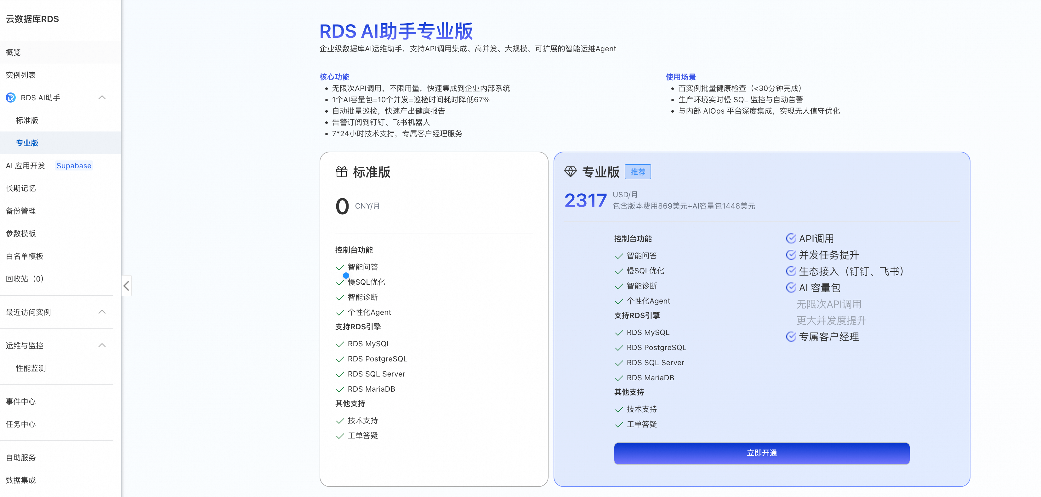Click the diamond icon beside 专业版 title

(570, 172)
